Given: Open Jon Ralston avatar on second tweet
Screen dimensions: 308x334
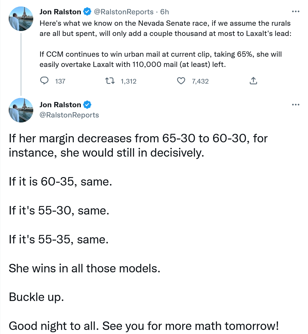Looking at the screenshot, I should pyautogui.click(x=21, y=110).
